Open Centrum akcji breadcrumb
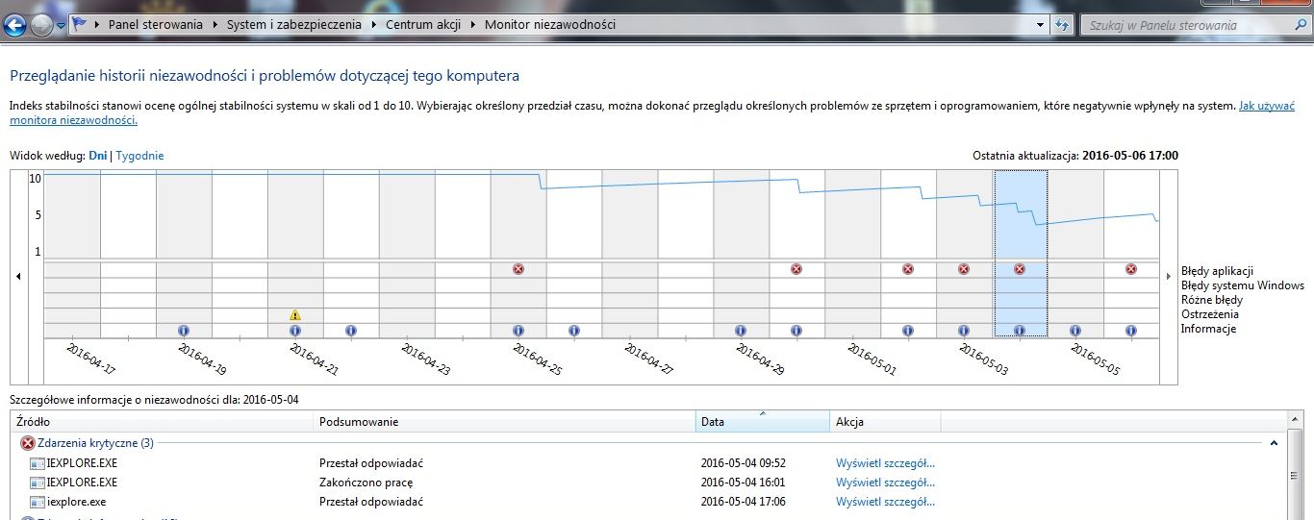 [x=424, y=25]
